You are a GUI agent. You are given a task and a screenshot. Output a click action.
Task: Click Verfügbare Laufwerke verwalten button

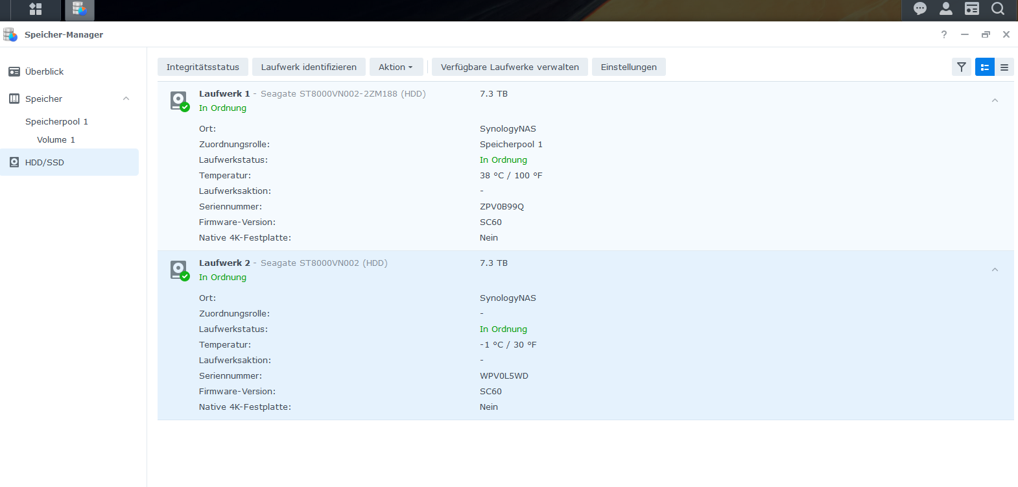[510, 67]
